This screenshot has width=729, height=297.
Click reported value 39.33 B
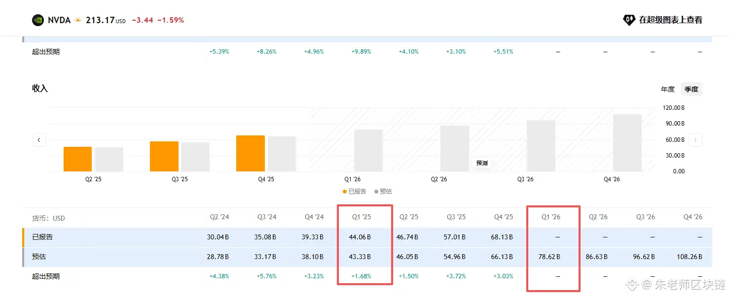[x=312, y=237]
